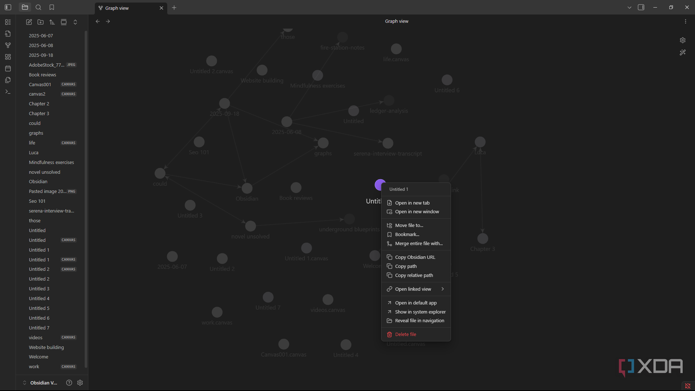Image resolution: width=695 pixels, height=391 pixels.
Task: Open the file explorer folder icon
Action: [x=25, y=7]
